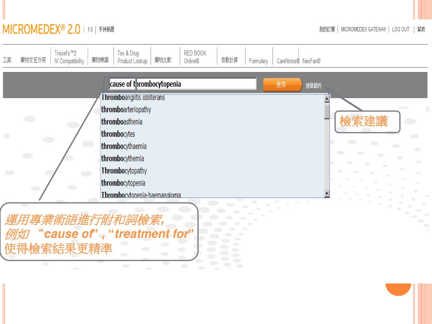Open Formulary tool

coord(259,61)
